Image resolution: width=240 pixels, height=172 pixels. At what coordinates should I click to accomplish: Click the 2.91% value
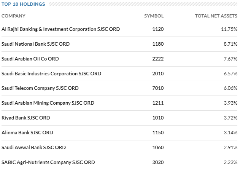coord(230,148)
